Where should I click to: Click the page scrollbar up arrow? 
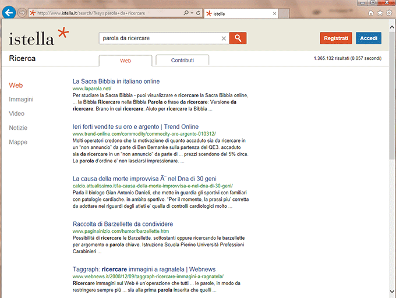pyautogui.click(x=392, y=27)
